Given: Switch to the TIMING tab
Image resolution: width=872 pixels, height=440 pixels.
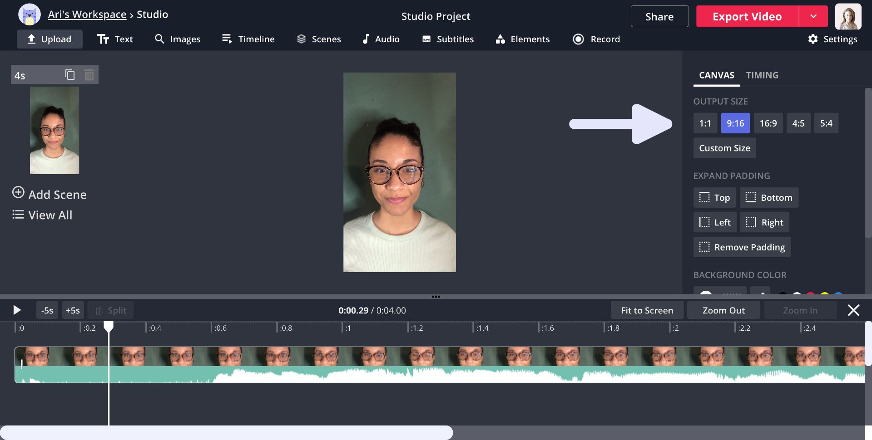Looking at the screenshot, I should pyautogui.click(x=762, y=75).
